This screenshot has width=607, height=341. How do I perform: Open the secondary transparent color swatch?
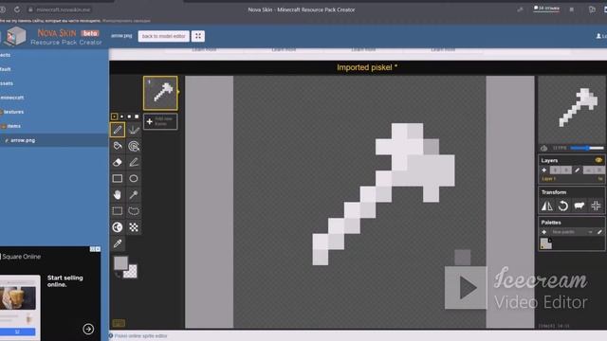[x=131, y=272]
